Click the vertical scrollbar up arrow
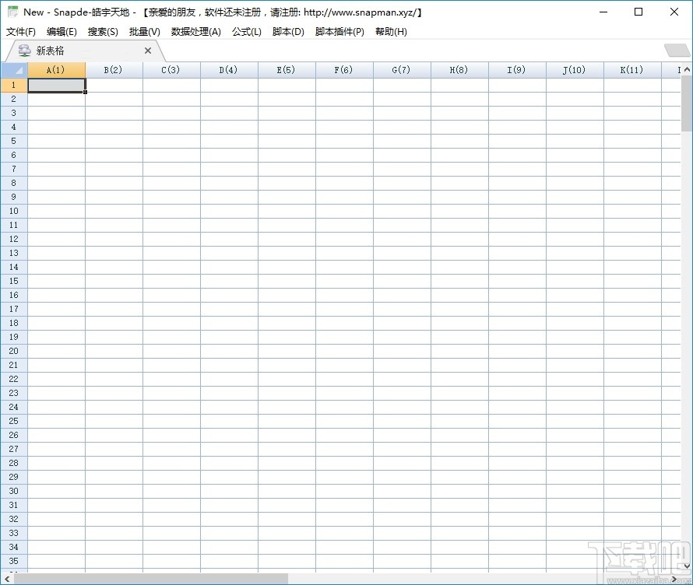Viewport: 693px width, 585px height. (687, 70)
